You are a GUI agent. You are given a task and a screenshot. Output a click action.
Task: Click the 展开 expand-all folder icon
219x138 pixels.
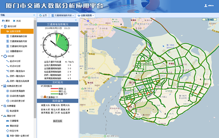pos(3,21)
